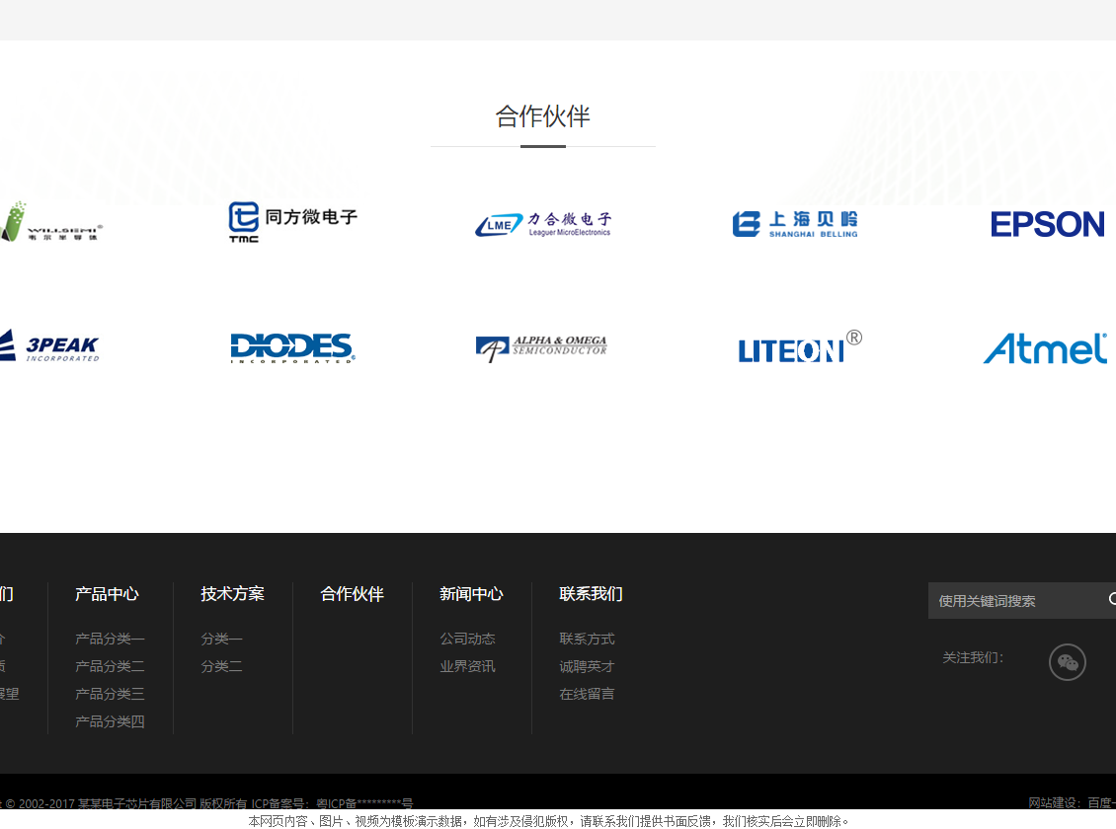Open the 联系我们 footer menu

pos(591,594)
